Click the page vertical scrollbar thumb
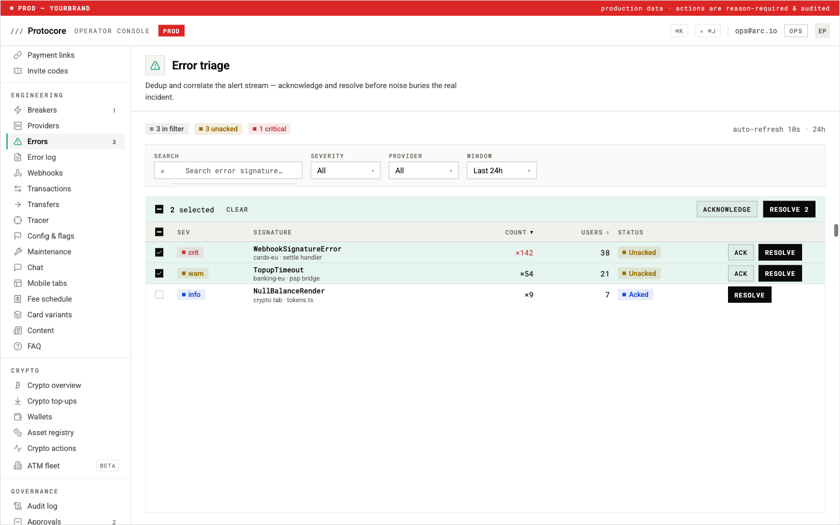The height and width of the screenshot is (525, 840). pos(836,230)
